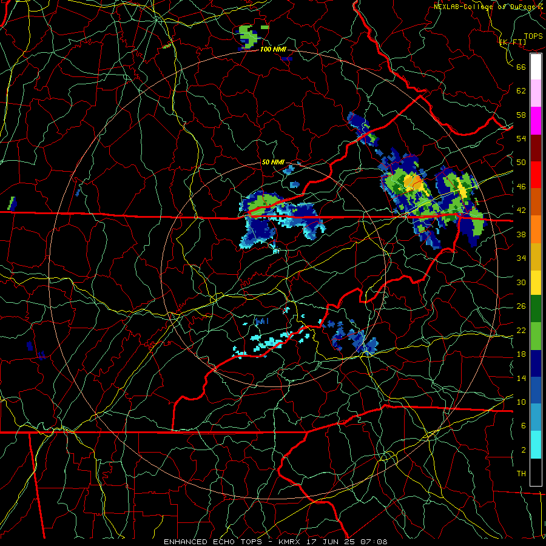Select the dark red legend swatch
546x546 pixels.
pyautogui.click(x=536, y=148)
